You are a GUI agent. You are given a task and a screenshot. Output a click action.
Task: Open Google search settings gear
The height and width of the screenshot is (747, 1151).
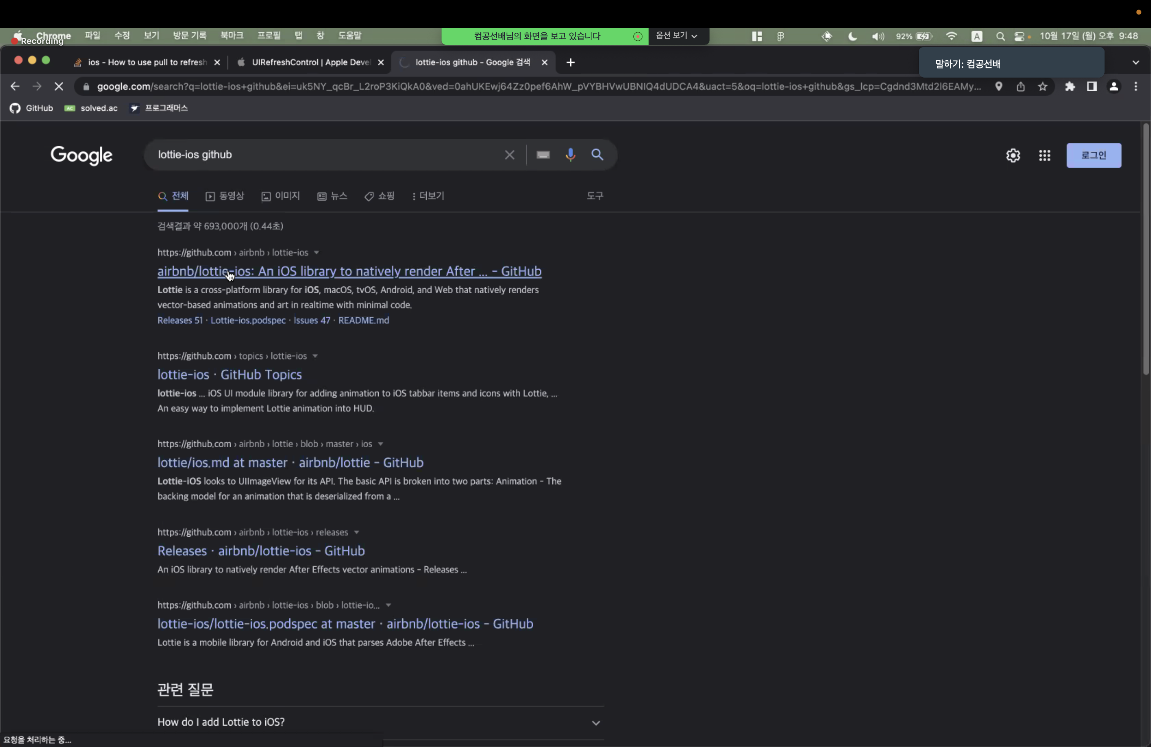point(1013,155)
